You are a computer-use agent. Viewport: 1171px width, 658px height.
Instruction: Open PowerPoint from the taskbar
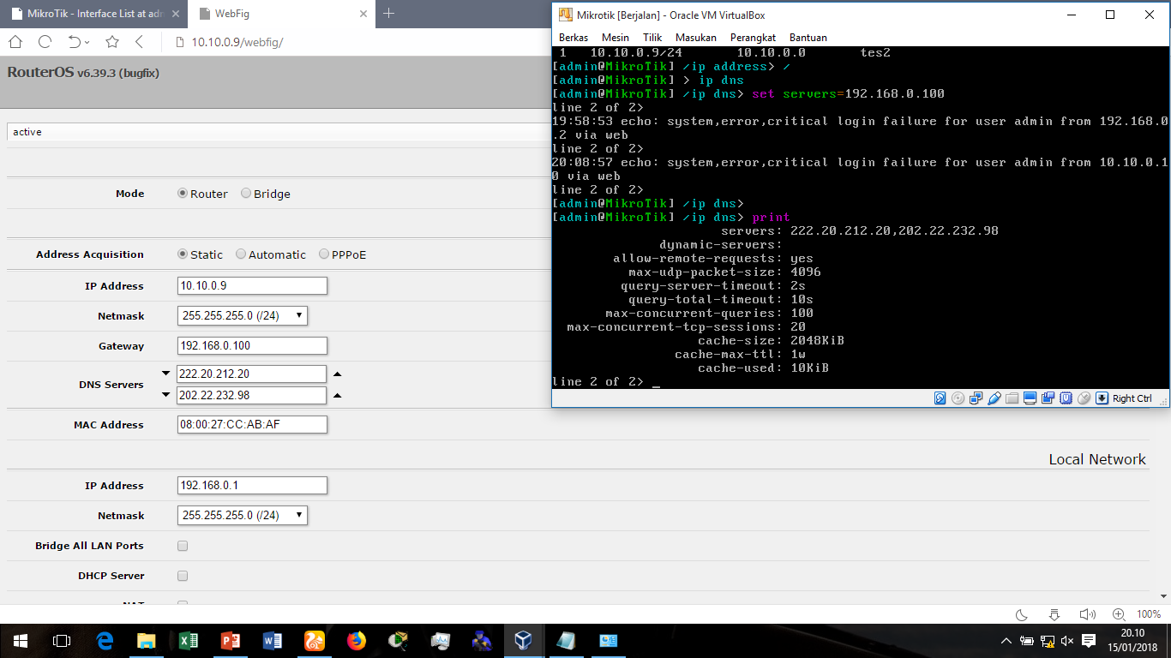pyautogui.click(x=231, y=640)
